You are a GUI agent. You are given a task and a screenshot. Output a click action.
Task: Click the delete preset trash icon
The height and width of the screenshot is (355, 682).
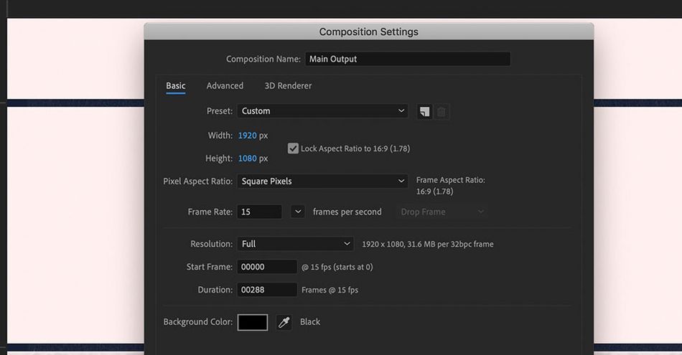[442, 112]
